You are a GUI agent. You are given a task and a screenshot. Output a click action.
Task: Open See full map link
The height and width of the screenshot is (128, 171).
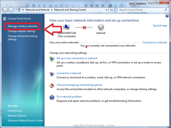(x=160, y=26)
